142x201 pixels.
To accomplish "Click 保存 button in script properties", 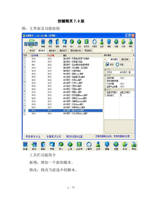I will (x=109, y=65).
